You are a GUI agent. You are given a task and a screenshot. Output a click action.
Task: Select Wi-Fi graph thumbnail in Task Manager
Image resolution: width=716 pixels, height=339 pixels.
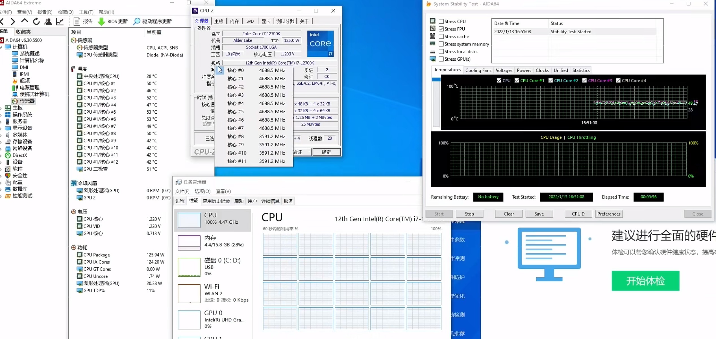click(189, 293)
